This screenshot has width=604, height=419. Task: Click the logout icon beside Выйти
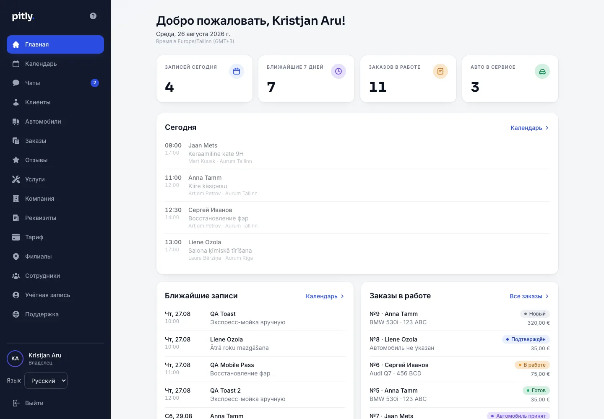(x=16, y=403)
